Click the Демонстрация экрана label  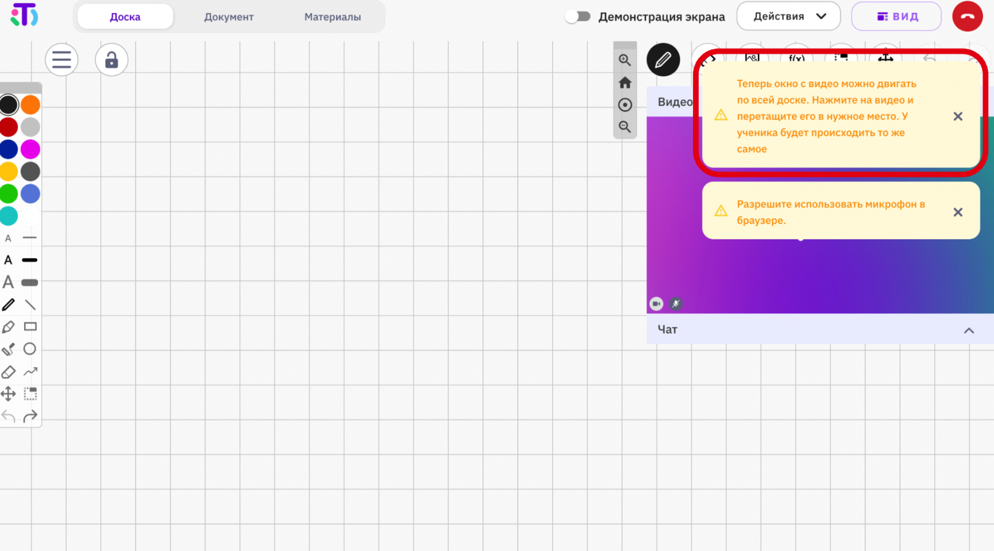tap(661, 17)
